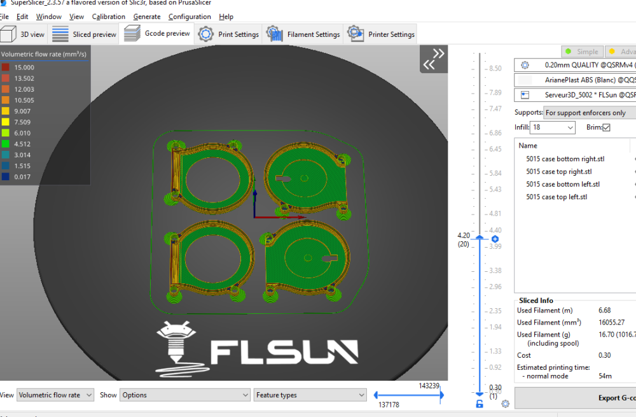Open the View menu
This screenshot has height=417, width=636.
coord(76,17)
